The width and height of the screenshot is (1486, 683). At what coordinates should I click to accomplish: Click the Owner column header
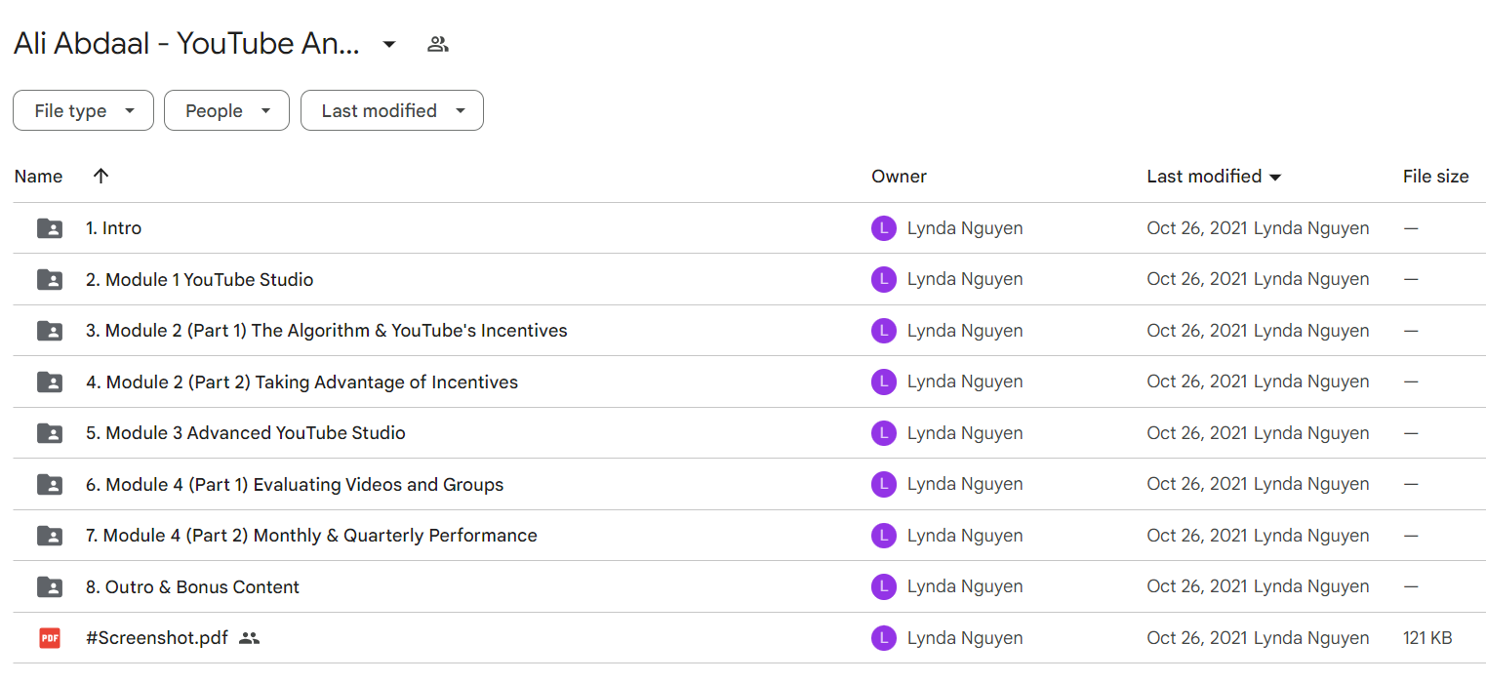[x=899, y=177]
